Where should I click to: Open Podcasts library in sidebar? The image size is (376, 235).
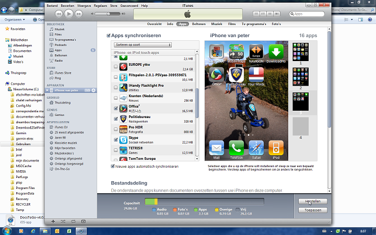tap(61, 45)
